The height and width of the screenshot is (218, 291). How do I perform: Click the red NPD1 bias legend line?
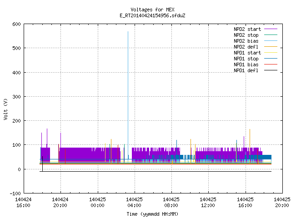pyautogui.click(x=271, y=64)
